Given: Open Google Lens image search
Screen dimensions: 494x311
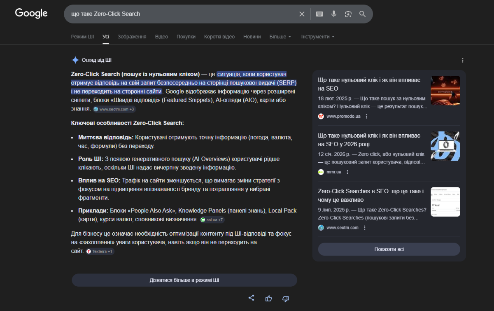Looking at the screenshot, I should point(348,14).
